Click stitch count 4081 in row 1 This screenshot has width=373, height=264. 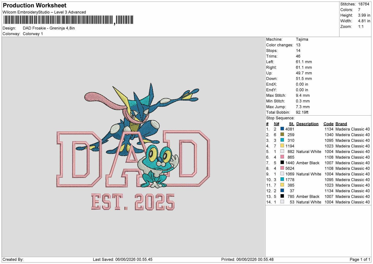(290, 129)
